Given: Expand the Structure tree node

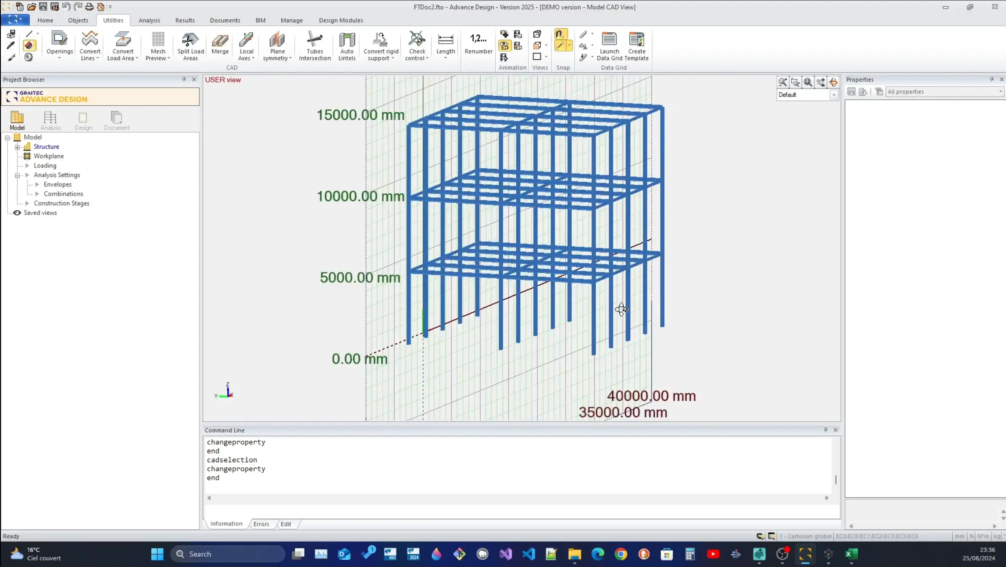Looking at the screenshot, I should (18, 147).
